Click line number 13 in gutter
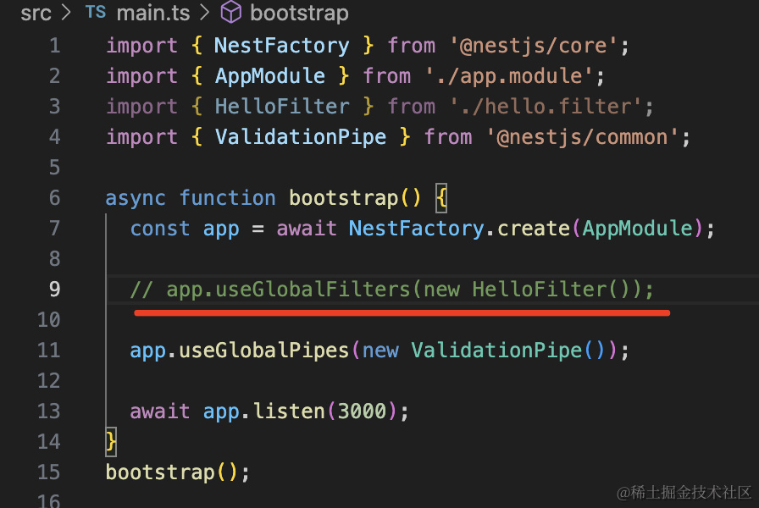 click(x=49, y=411)
